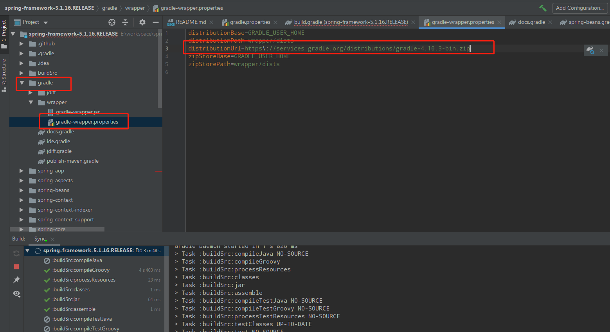This screenshot has height=332, width=610.
Task: Toggle the build view eye icon
Action: [16, 294]
